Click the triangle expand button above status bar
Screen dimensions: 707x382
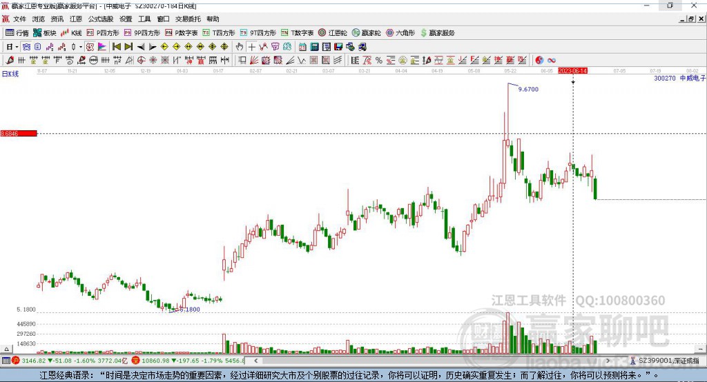[6, 349]
